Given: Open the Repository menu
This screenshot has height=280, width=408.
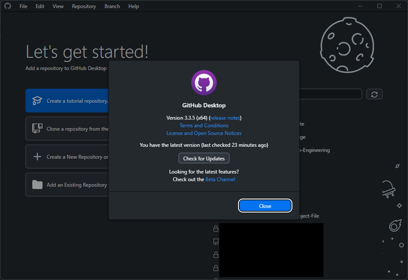Looking at the screenshot, I should pos(84,6).
